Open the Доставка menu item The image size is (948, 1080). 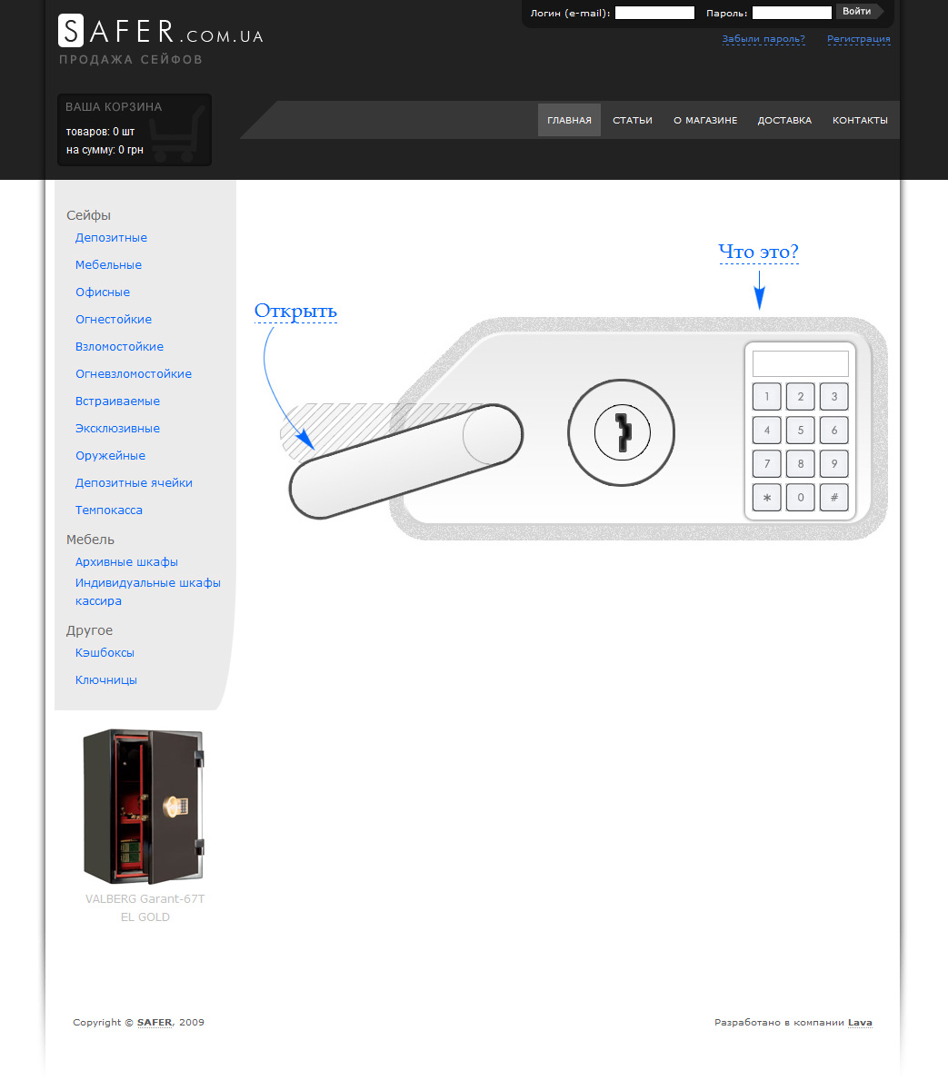784,120
